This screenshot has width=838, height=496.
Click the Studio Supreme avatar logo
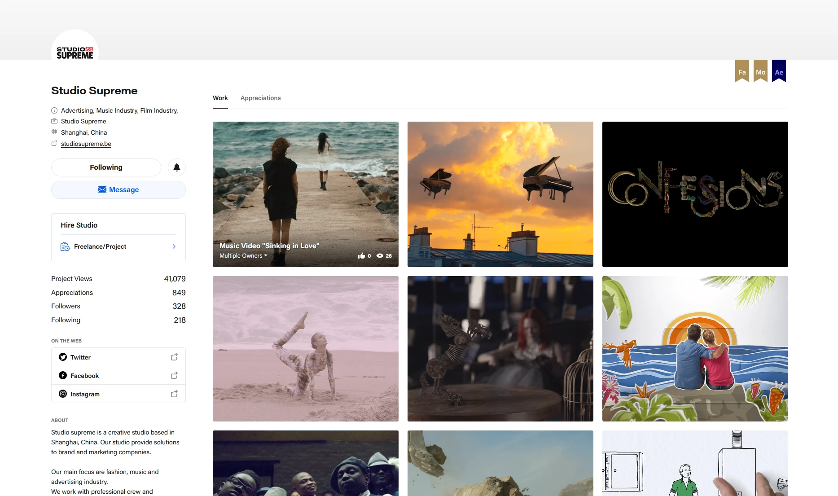(75, 45)
